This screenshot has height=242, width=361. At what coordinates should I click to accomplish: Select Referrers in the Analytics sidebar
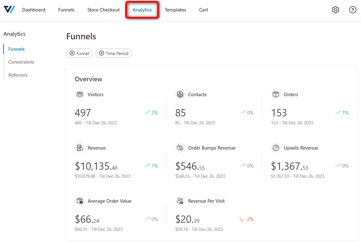18,75
